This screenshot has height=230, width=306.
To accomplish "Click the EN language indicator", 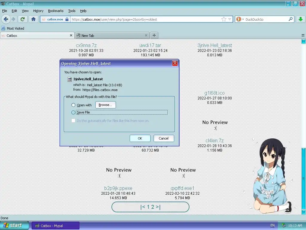I will point(273,226).
